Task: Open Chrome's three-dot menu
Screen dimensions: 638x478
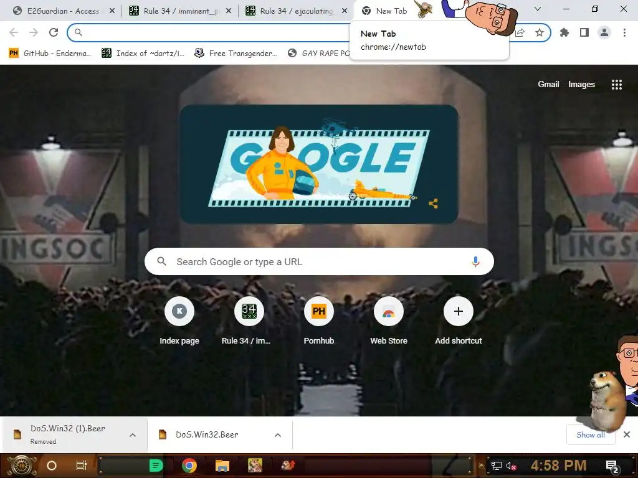Action: (x=624, y=32)
